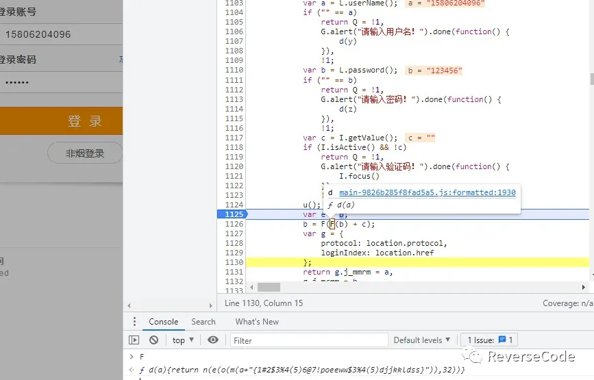Click the editor scrollbar left arrow
The image size is (594, 380).
[251, 288]
